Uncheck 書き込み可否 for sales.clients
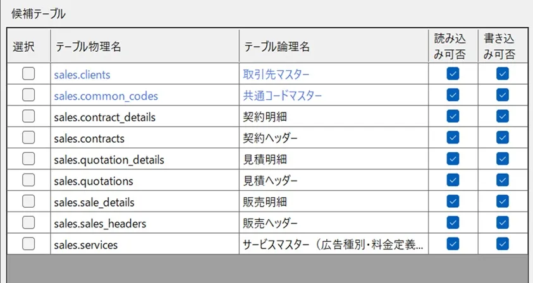The width and height of the screenshot is (533, 283). [503, 73]
